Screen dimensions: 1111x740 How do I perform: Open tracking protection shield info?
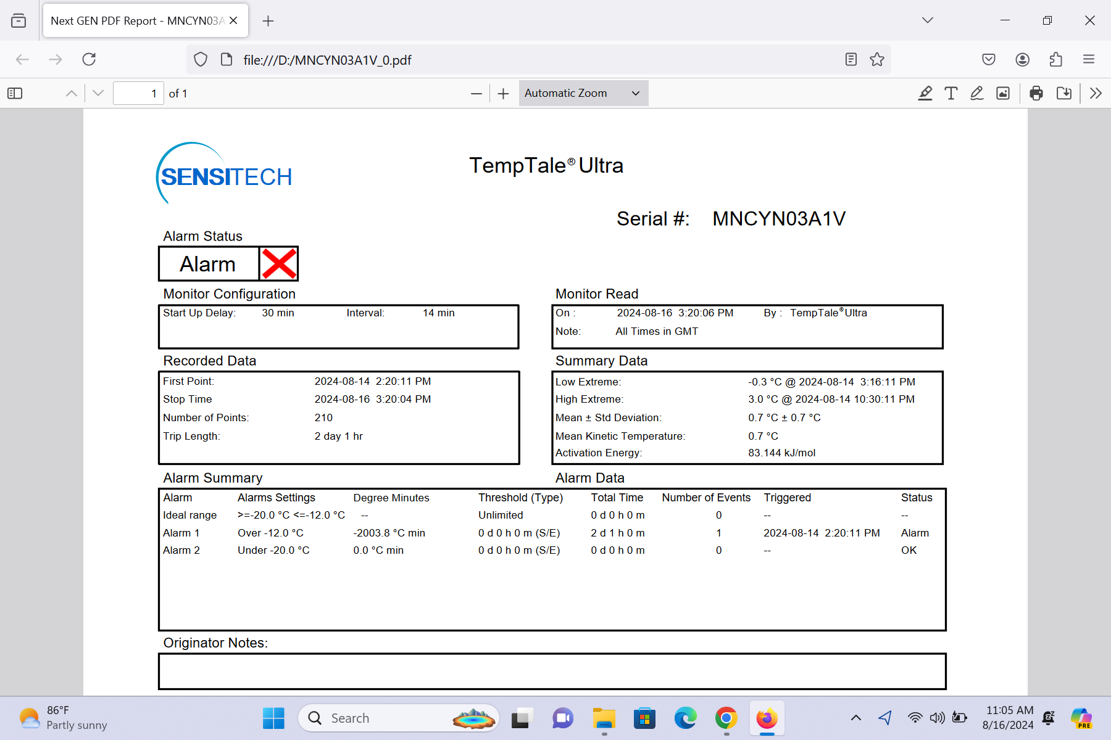pos(201,59)
